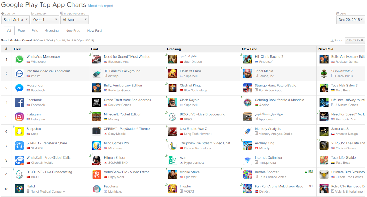Switch to the Grossing tab
The height and width of the screenshot is (197, 367).
52,30
